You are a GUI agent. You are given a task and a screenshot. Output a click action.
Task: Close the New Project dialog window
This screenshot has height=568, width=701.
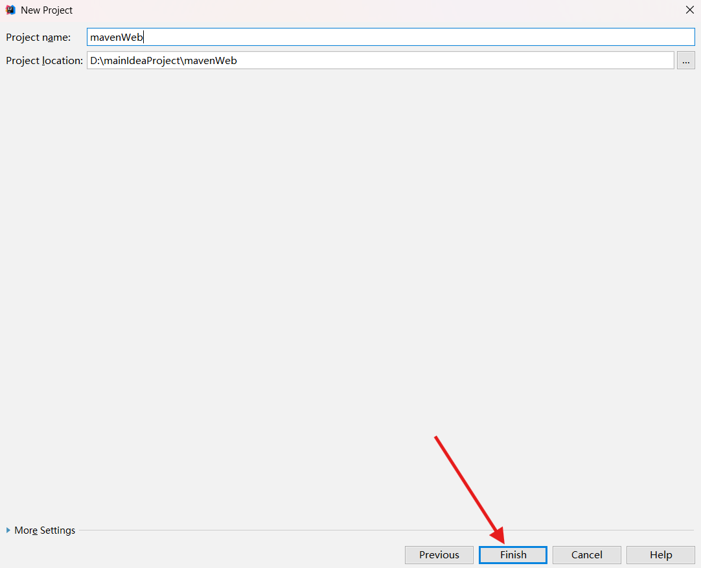point(689,10)
